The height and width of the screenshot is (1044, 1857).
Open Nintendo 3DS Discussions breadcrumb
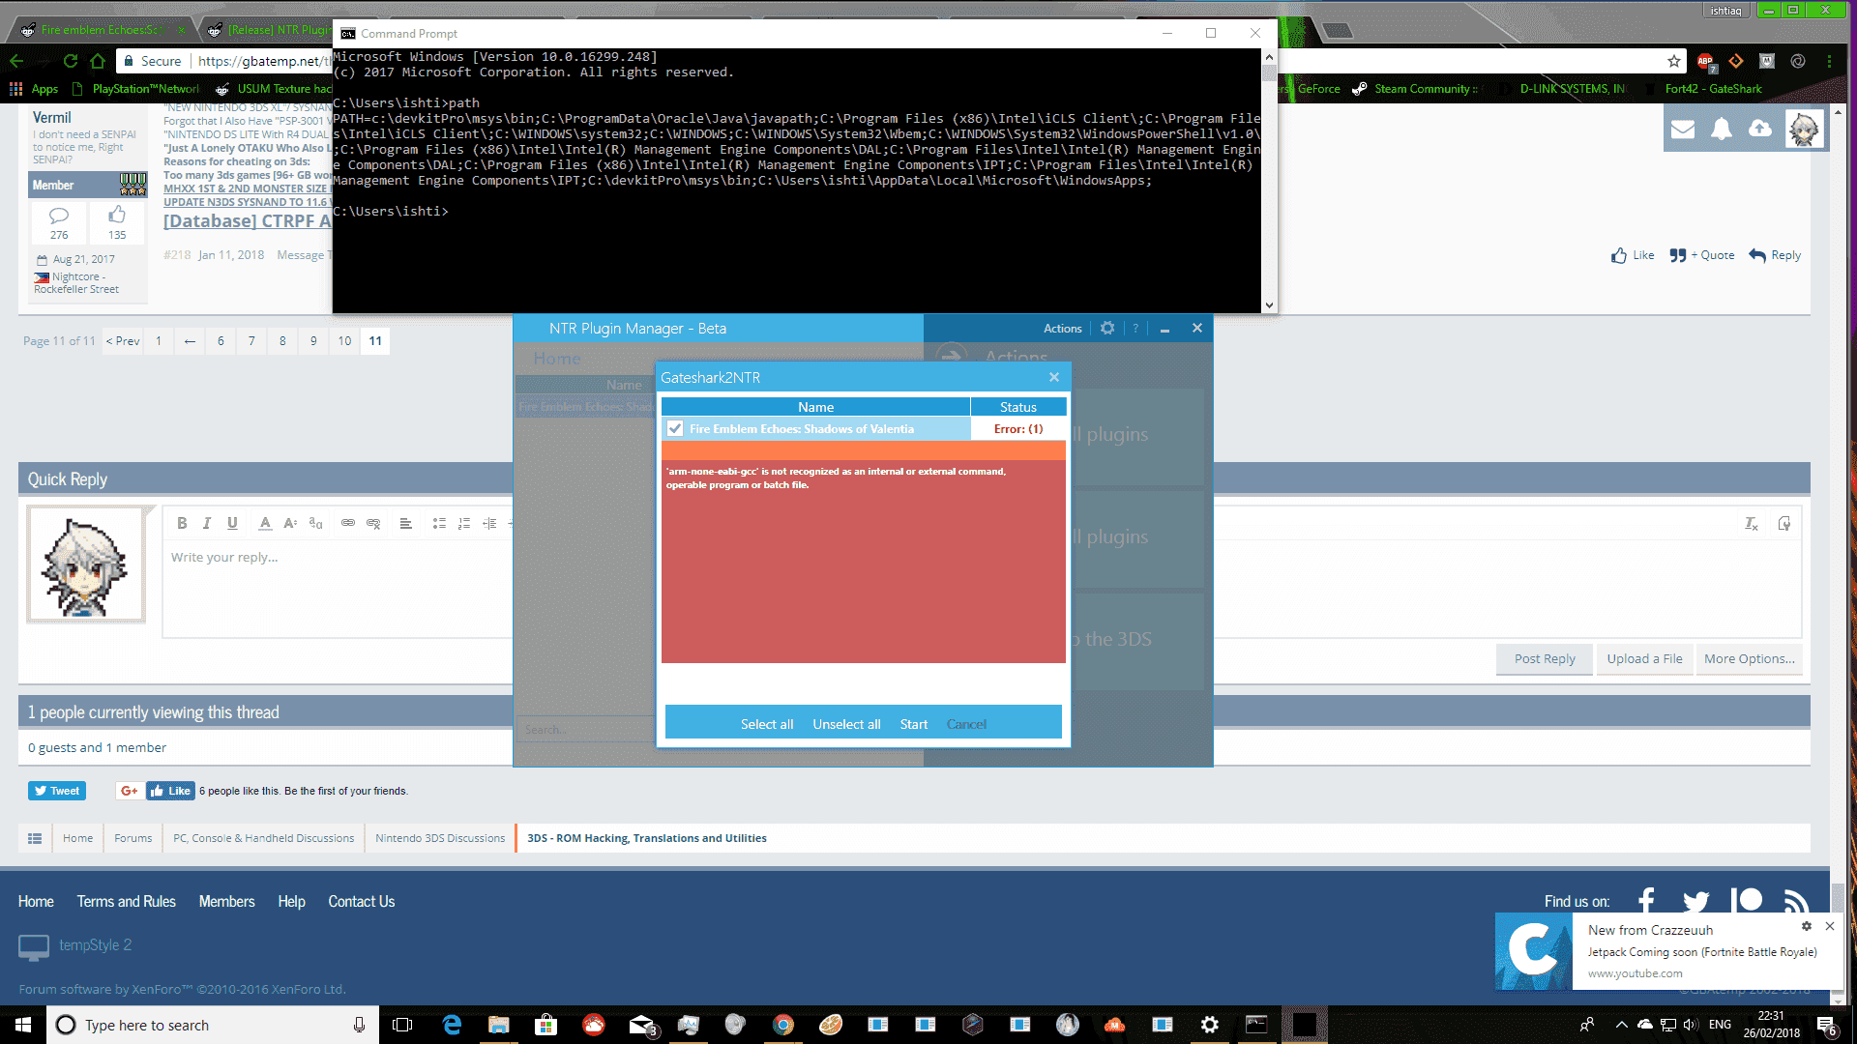440,838
